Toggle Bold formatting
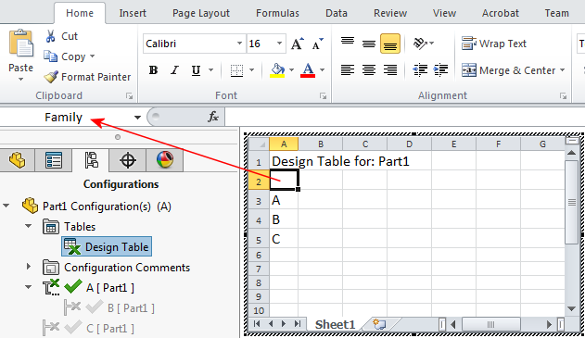Viewport: 585px width, 338px height. point(153,70)
